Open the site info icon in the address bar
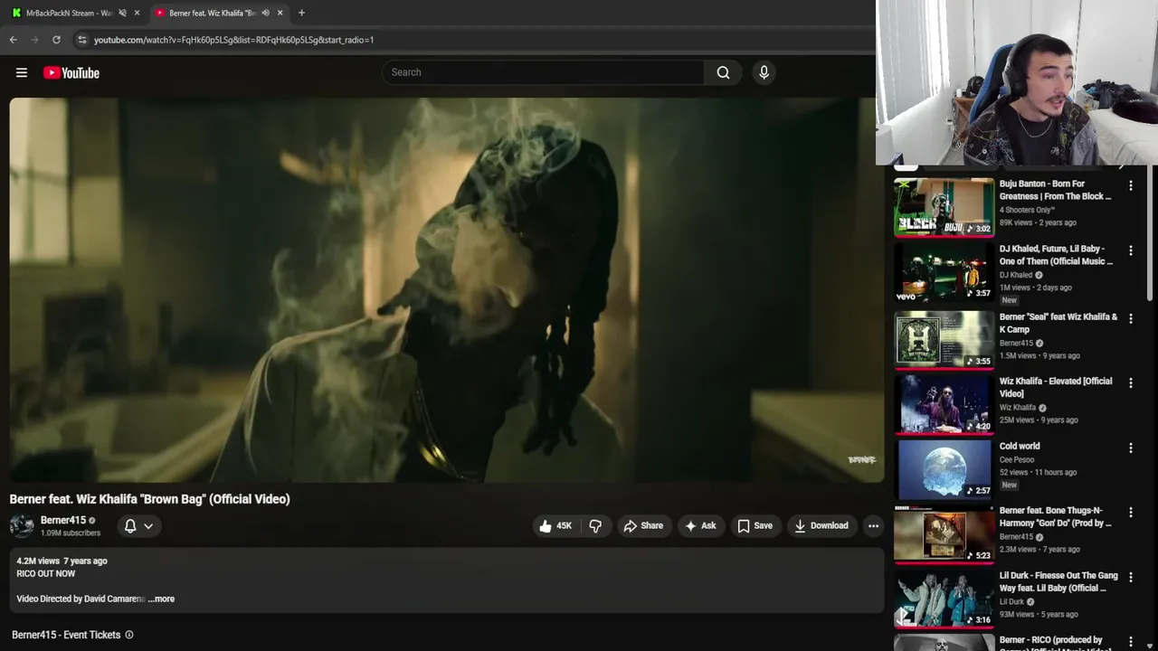The height and width of the screenshot is (651, 1158). click(81, 40)
